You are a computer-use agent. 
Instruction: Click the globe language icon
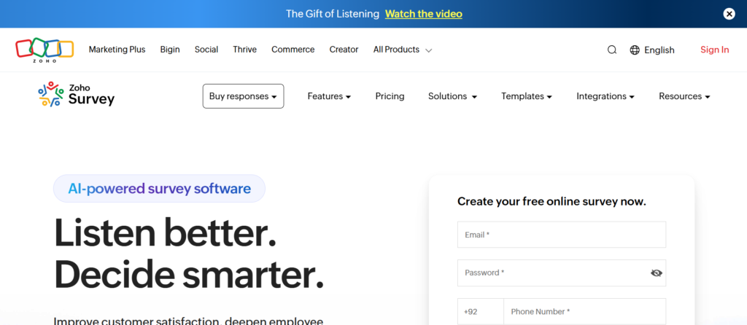pos(635,50)
